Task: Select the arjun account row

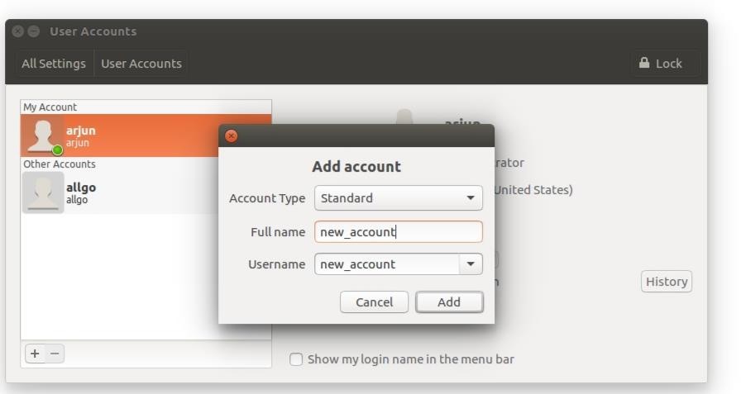Action: (x=146, y=135)
